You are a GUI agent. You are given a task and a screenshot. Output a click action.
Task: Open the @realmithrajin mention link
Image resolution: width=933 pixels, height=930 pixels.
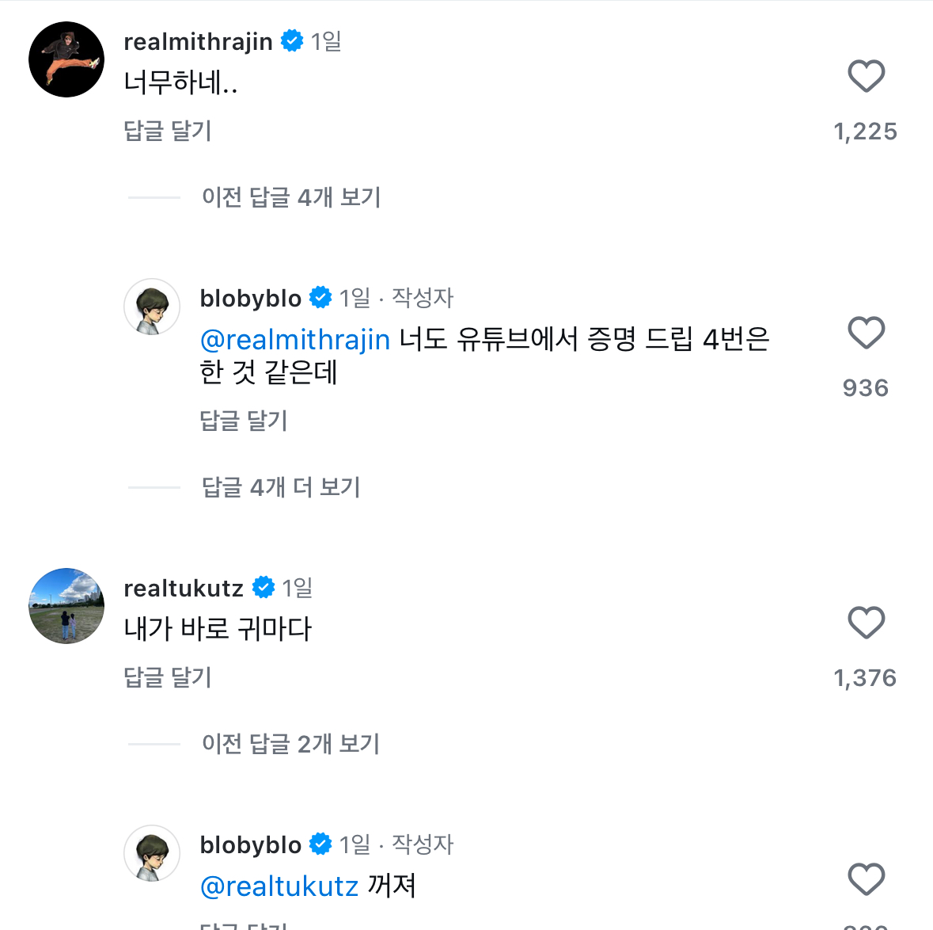tap(295, 339)
